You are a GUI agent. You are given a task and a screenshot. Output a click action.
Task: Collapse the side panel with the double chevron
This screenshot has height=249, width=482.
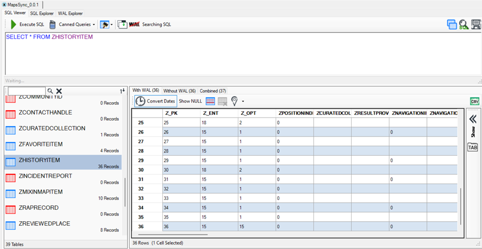click(x=473, y=119)
